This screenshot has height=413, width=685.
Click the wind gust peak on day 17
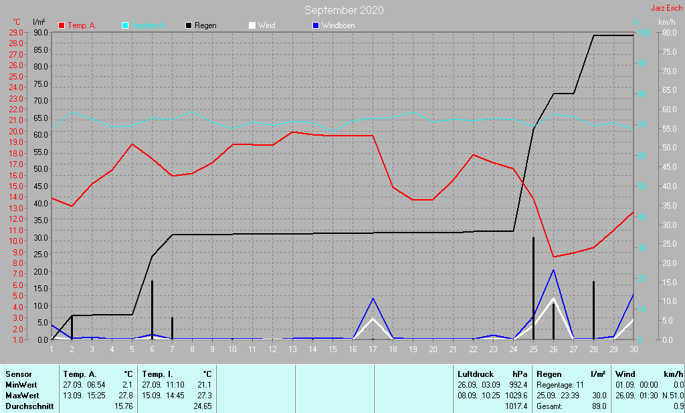coord(373,298)
